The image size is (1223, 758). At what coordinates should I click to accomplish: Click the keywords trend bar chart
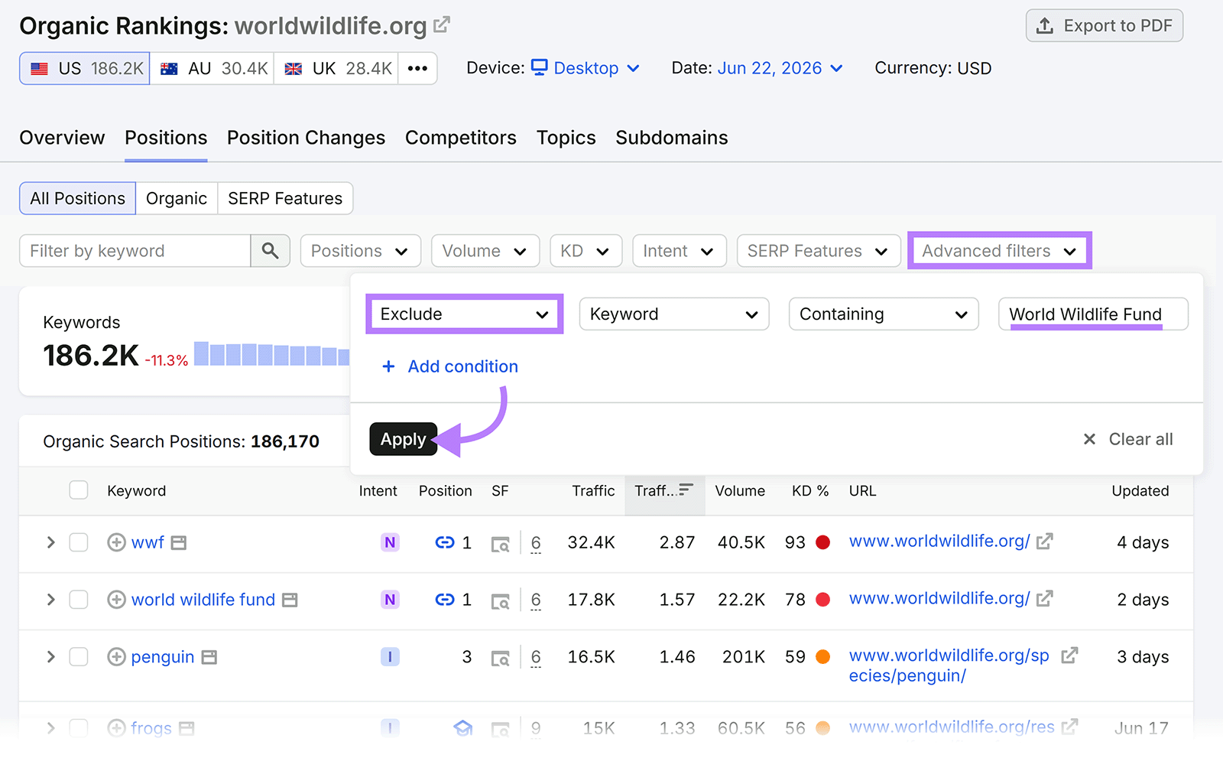click(x=271, y=354)
